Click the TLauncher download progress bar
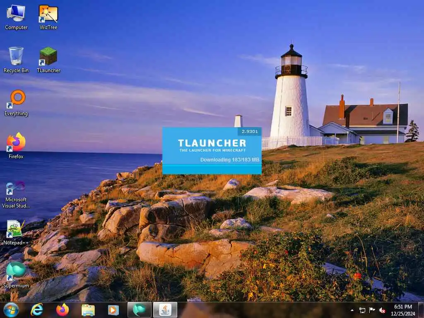 coord(212,169)
